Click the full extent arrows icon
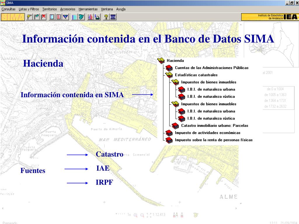The width and height of the screenshot is (299, 224). coord(149,215)
